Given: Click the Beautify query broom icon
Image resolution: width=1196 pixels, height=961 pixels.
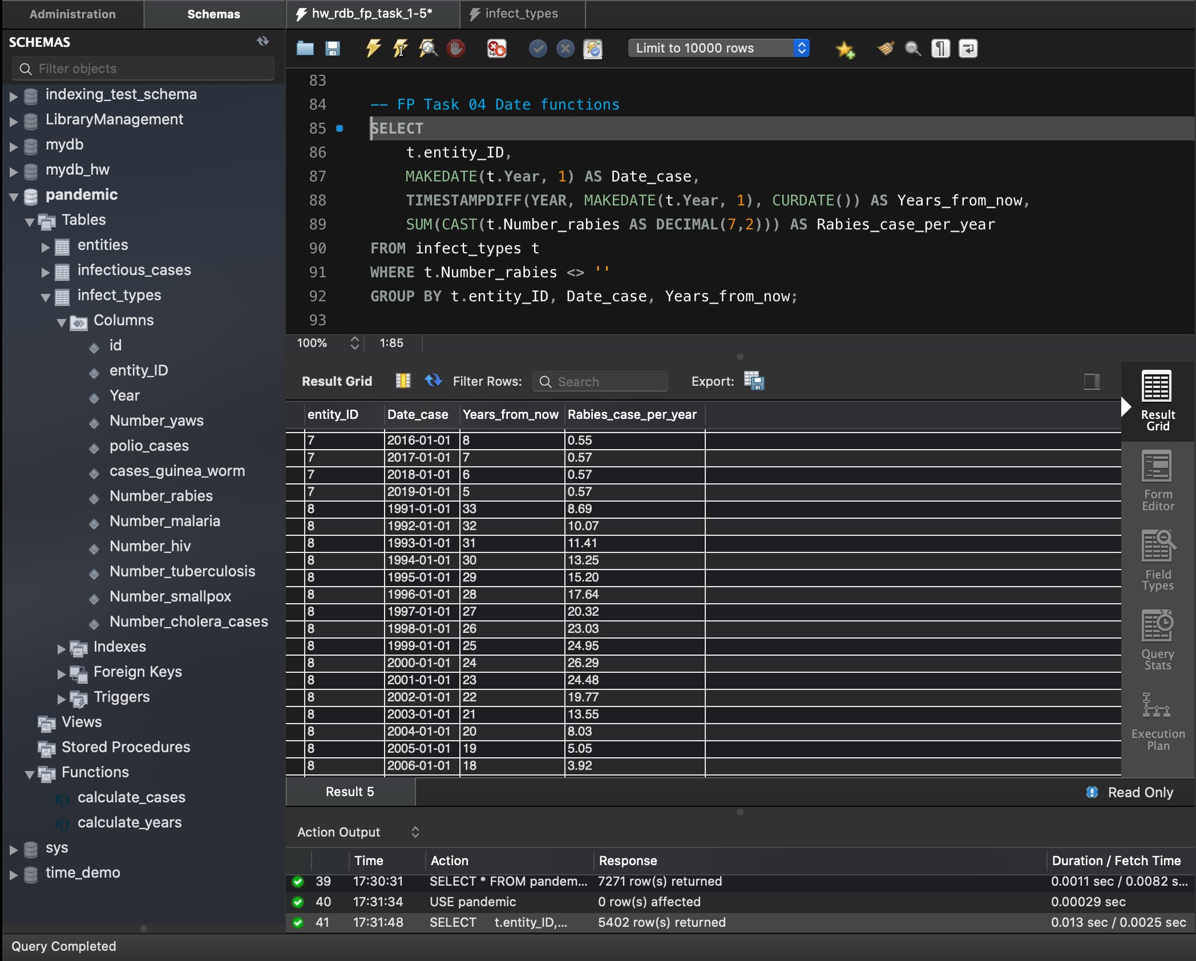Looking at the screenshot, I should [885, 48].
